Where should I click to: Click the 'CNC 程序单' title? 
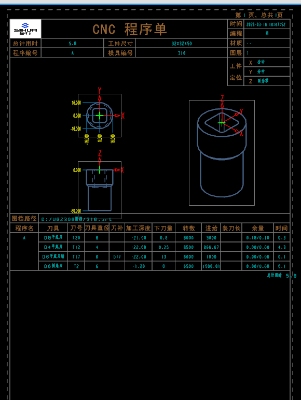(x=130, y=29)
